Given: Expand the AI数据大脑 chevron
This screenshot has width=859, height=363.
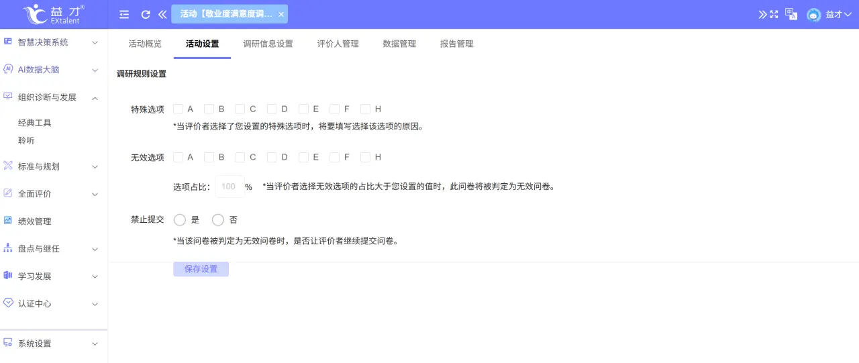Looking at the screenshot, I should pos(95,70).
